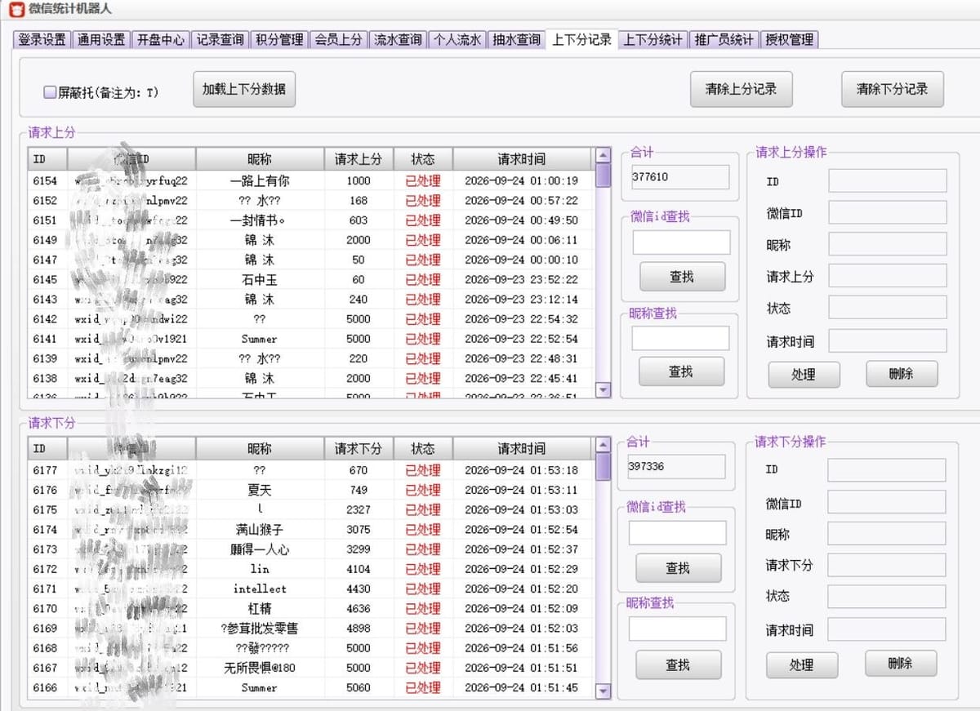
Task: Click 请求时间 header in 请求下分 table
Action: 522,449
